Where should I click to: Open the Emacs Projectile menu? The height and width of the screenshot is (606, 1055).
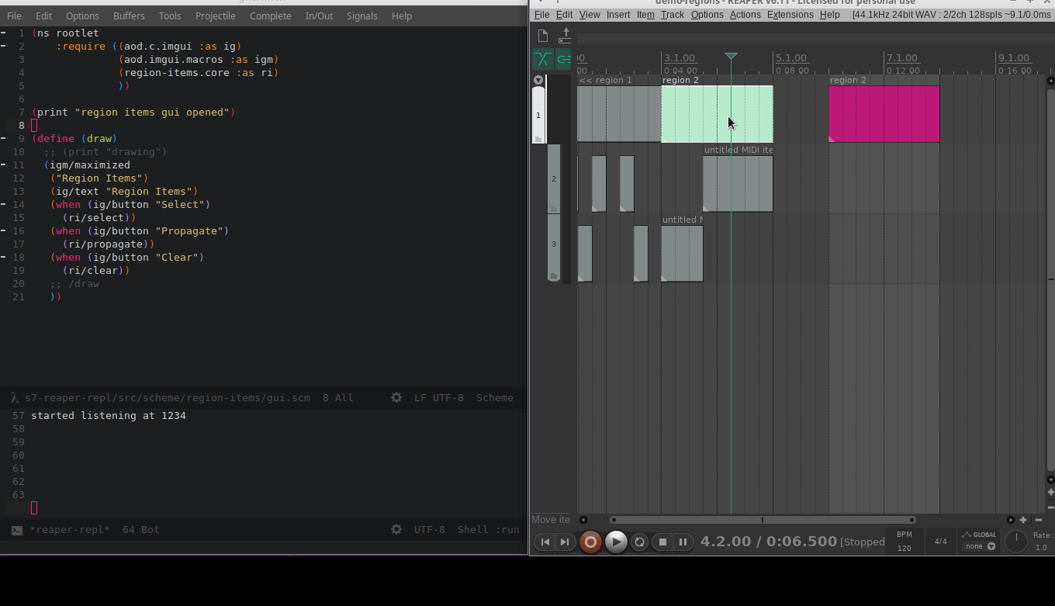[x=216, y=16]
